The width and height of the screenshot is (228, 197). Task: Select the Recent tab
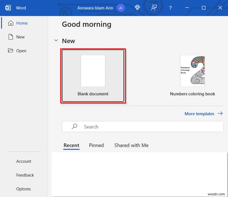coord(71,145)
